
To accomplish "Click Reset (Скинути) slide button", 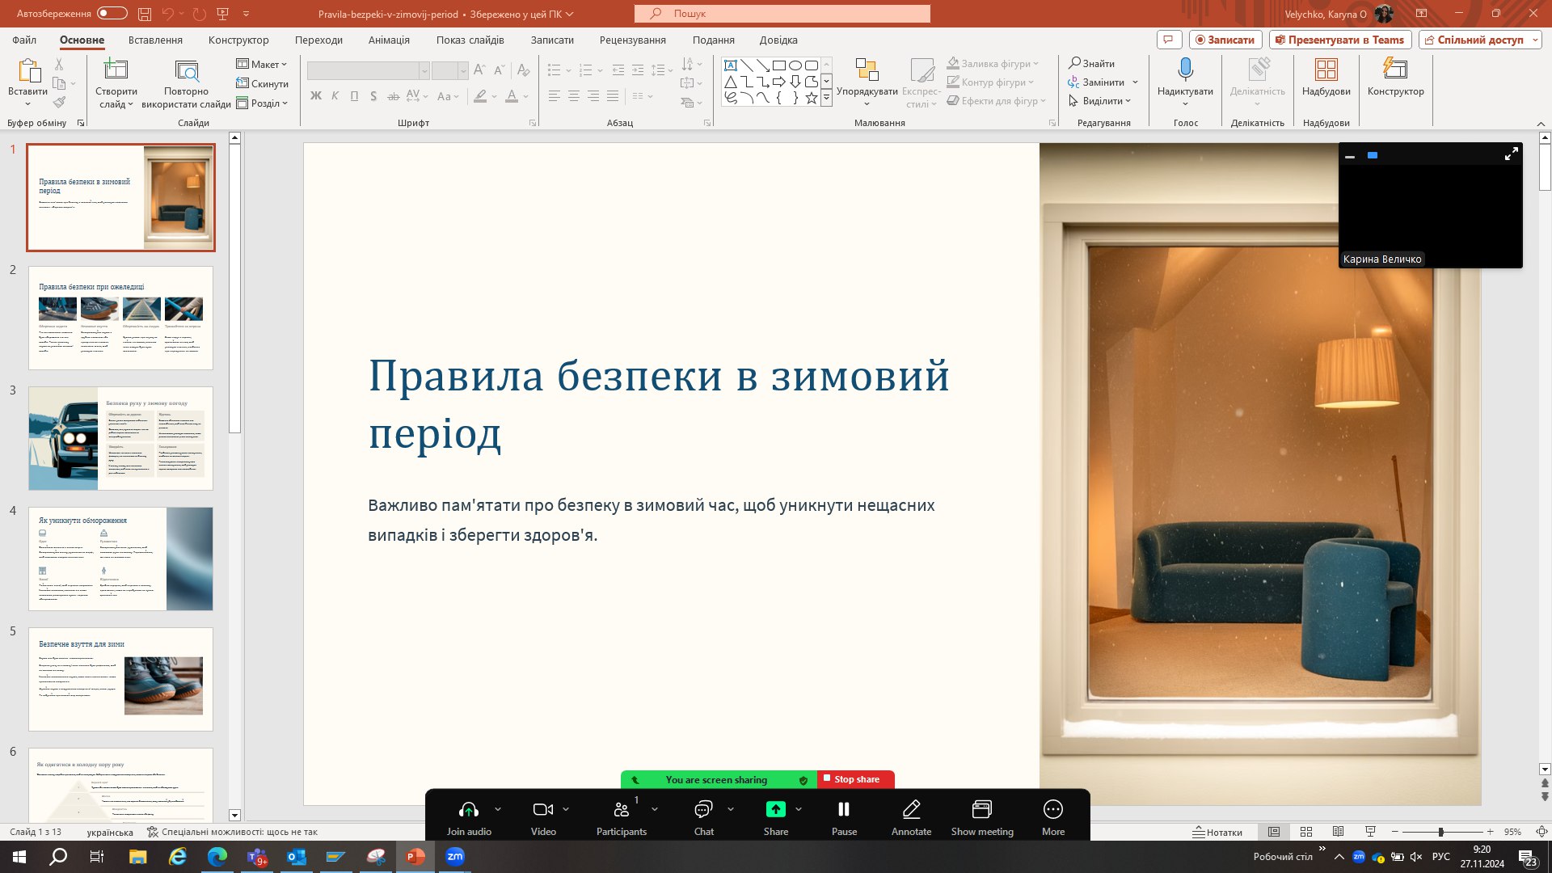I will coord(262,83).
